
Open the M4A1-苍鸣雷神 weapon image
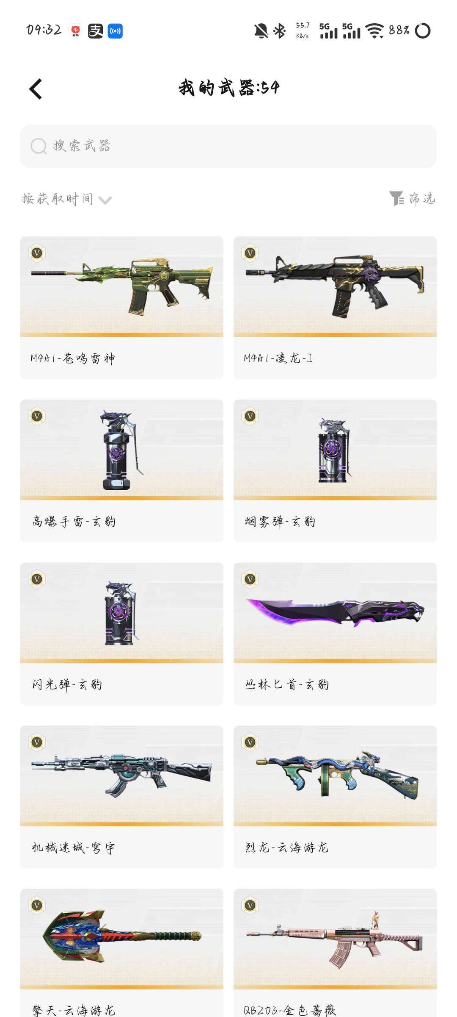pyautogui.click(x=122, y=286)
